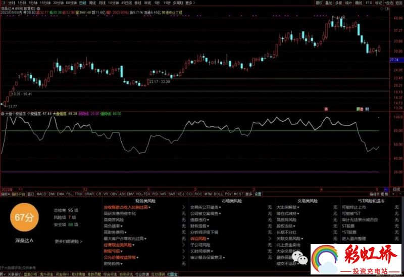Click the 返回 back button
Screen dimensions: 404x277
(398, 3)
